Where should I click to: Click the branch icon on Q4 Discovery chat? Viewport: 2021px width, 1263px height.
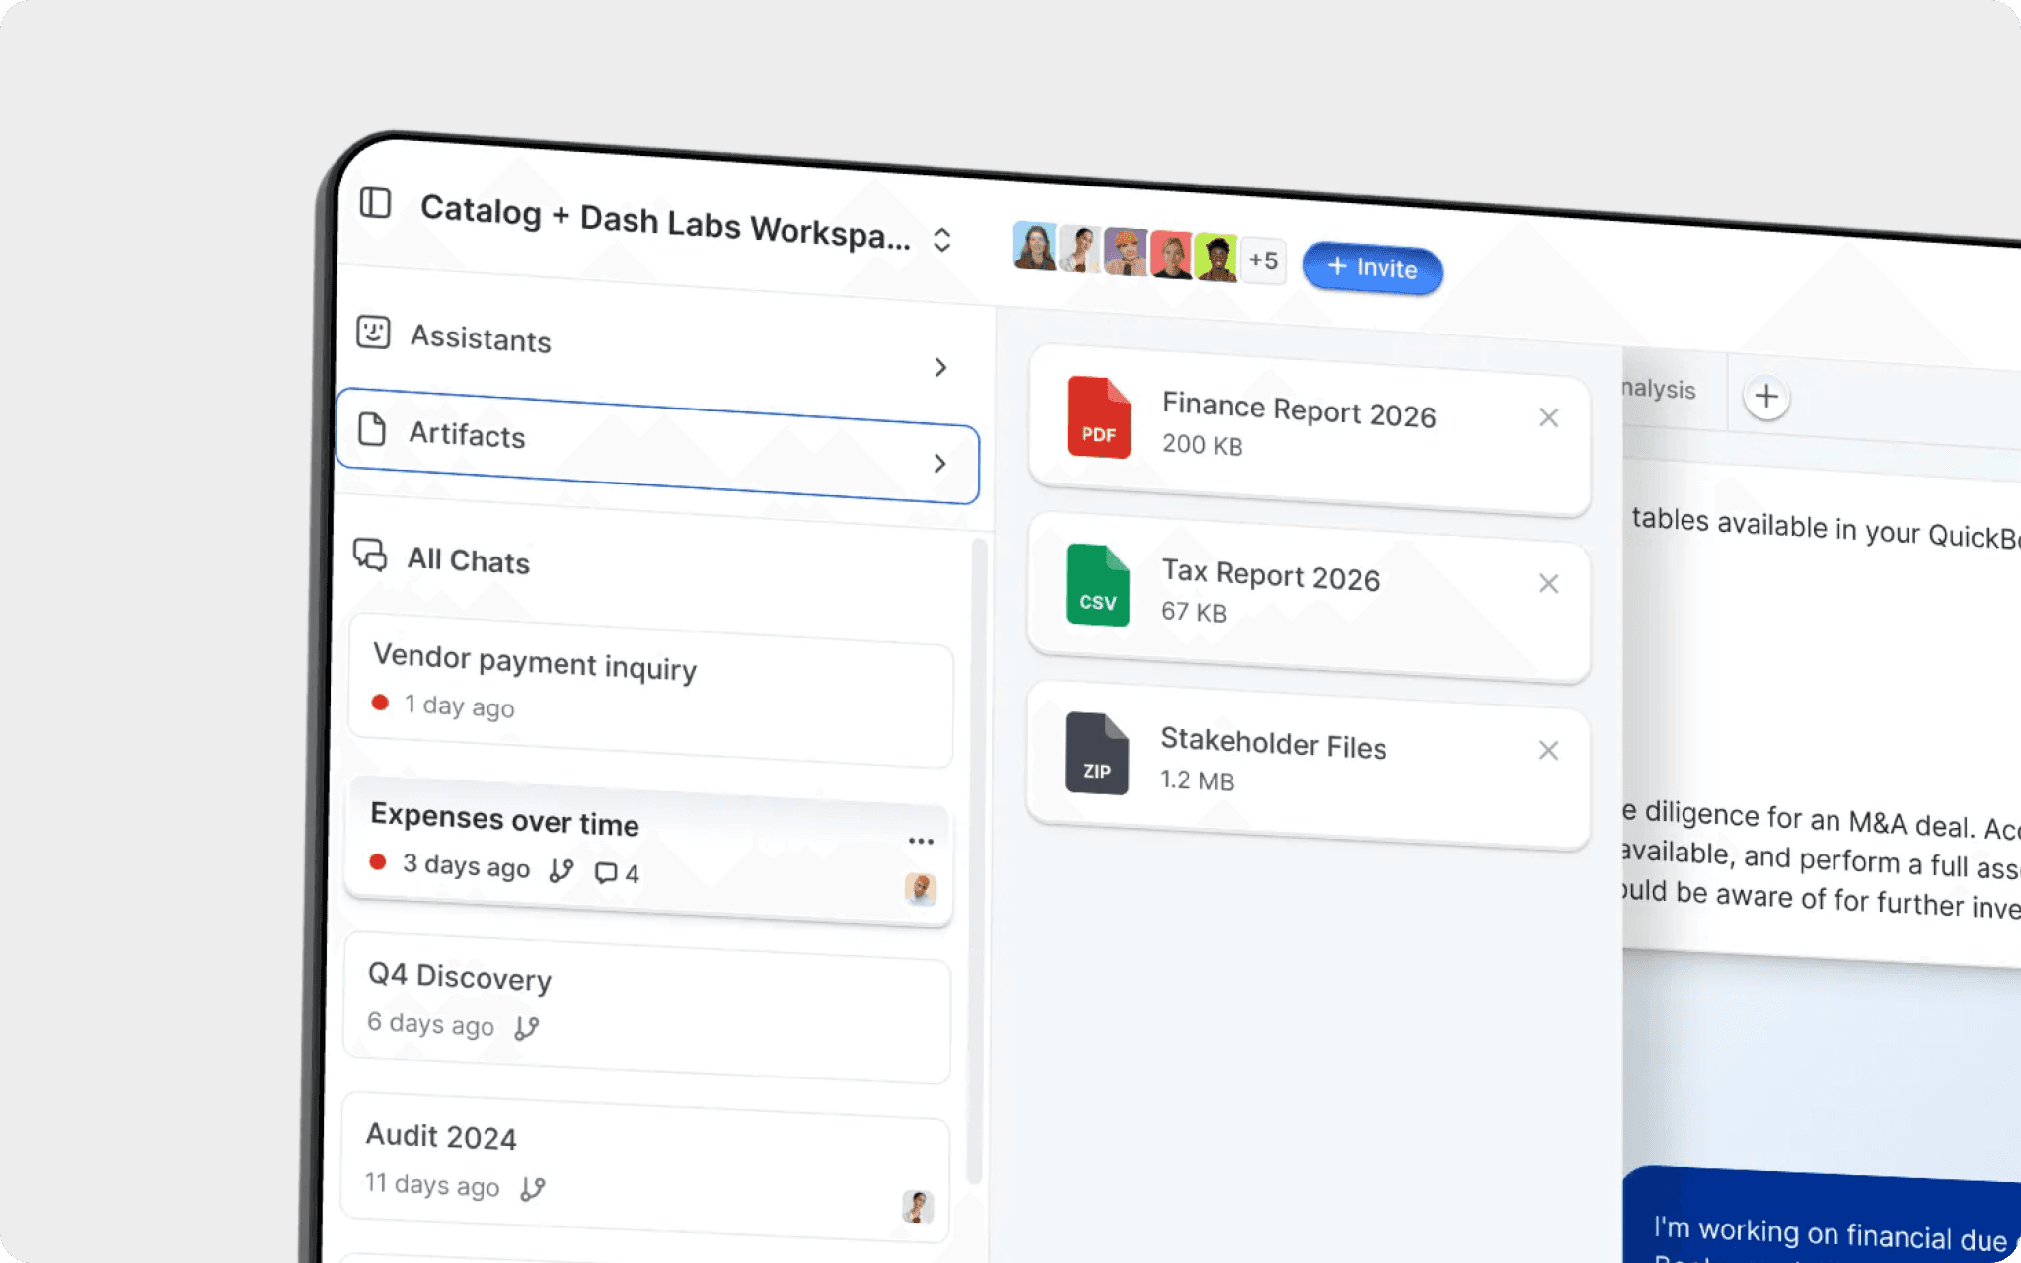(x=528, y=1027)
